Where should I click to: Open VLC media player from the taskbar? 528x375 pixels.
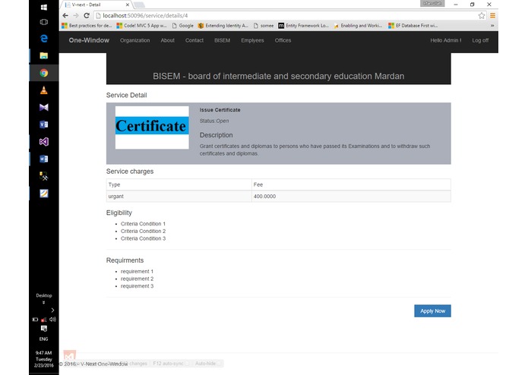pos(44,90)
